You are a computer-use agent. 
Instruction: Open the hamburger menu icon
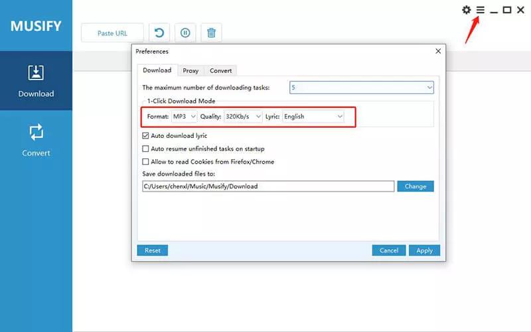pos(480,10)
